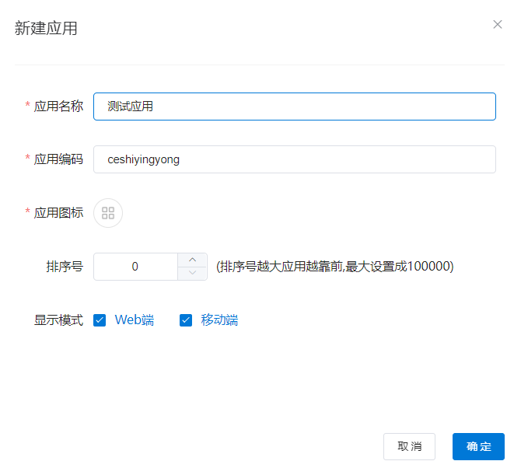
Task: Click the 应用编码 field label
Action: tap(58, 159)
